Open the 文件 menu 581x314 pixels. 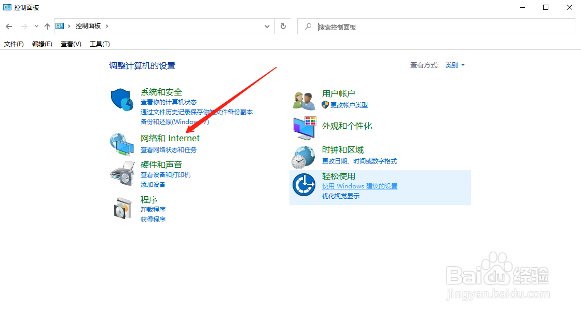[x=14, y=44]
